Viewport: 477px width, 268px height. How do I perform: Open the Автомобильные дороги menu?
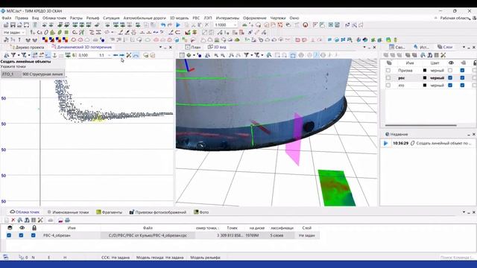(145, 18)
